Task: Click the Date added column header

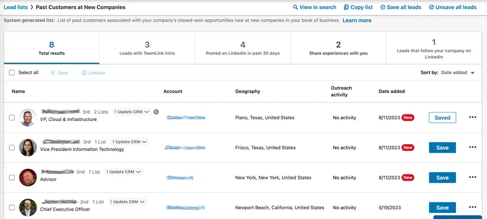Action: tap(391, 91)
